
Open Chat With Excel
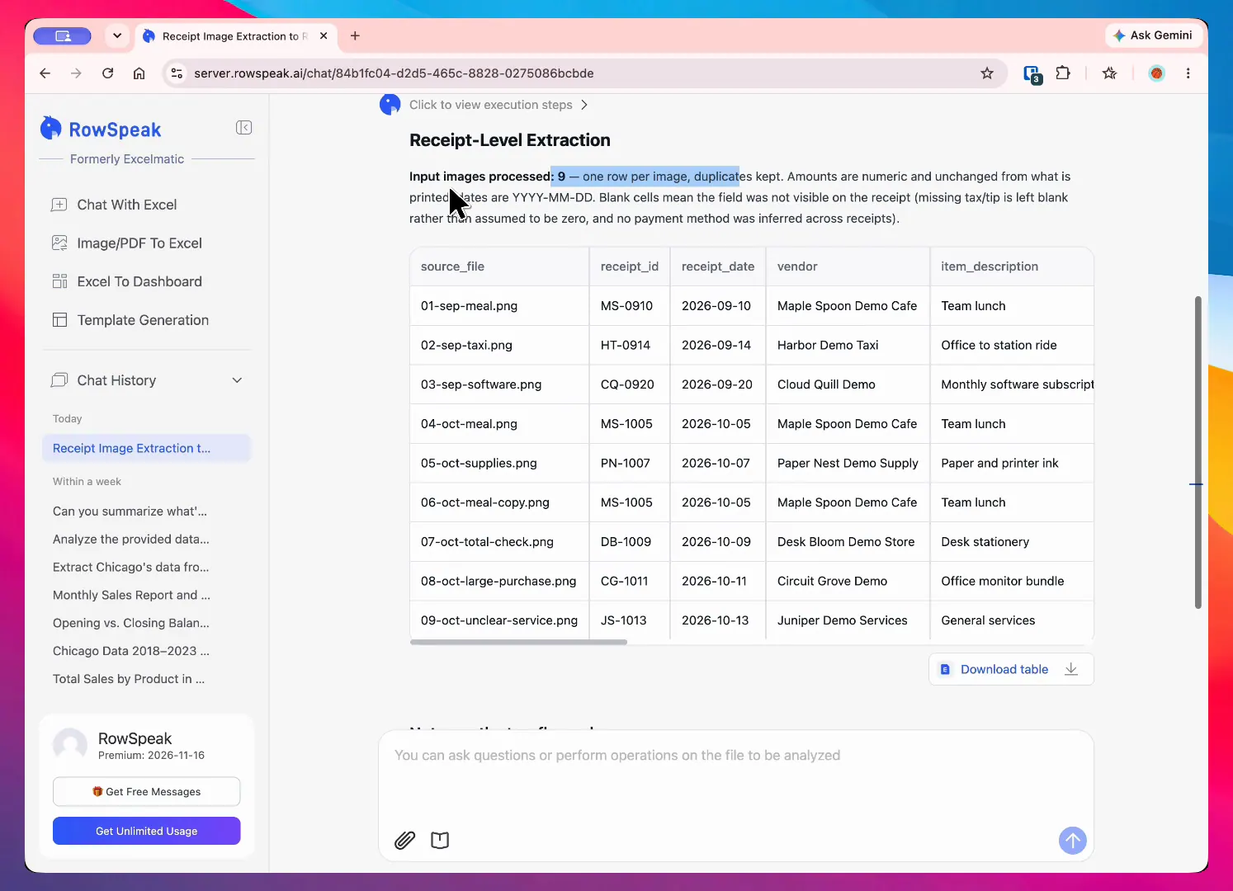(x=126, y=205)
